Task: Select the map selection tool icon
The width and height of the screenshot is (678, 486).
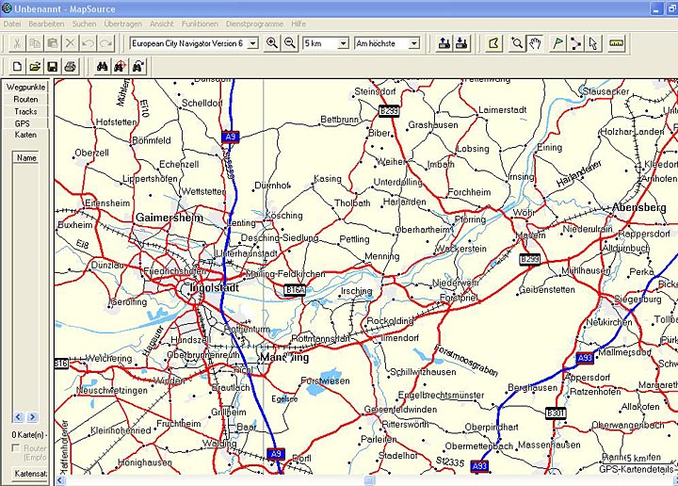Action: (x=493, y=43)
